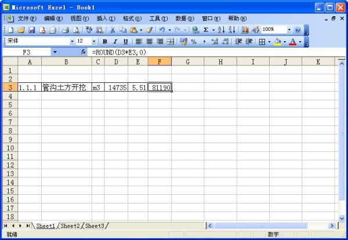This screenshot has width=348, height=240.
Task: Create a new blank workbook
Action: [x=10, y=30]
